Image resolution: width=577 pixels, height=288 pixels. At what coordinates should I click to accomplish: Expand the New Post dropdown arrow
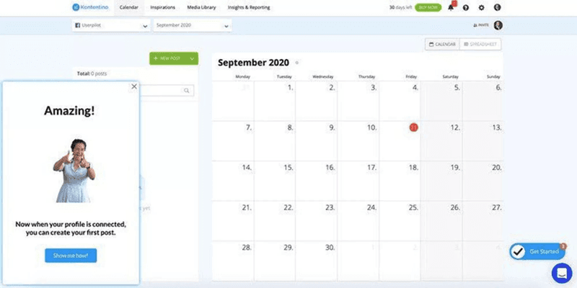pos(192,58)
